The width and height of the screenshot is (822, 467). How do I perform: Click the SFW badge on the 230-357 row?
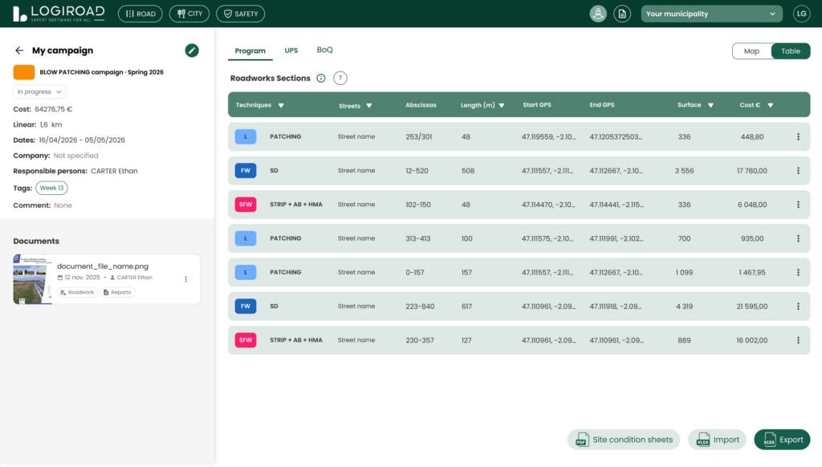point(246,340)
